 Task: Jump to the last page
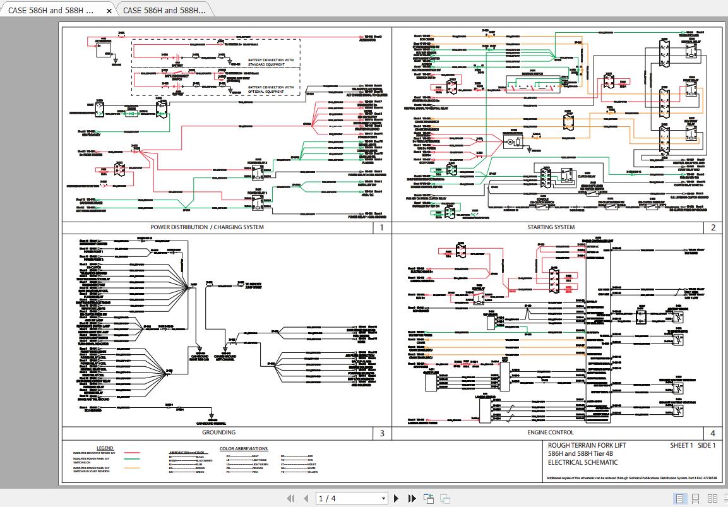coord(412,498)
